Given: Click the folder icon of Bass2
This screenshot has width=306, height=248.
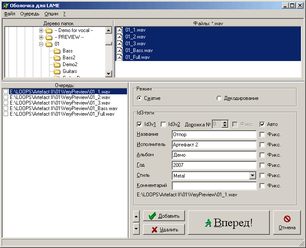Looking at the screenshot, I should [57, 58].
